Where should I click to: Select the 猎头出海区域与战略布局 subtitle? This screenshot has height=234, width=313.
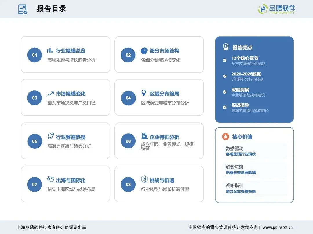72,189
